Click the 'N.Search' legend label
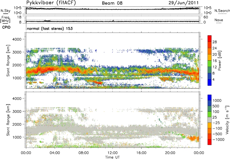Viewport: 230px width, 159px height. 222,11
